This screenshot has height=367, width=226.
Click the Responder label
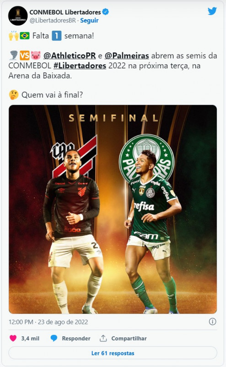[76, 339]
